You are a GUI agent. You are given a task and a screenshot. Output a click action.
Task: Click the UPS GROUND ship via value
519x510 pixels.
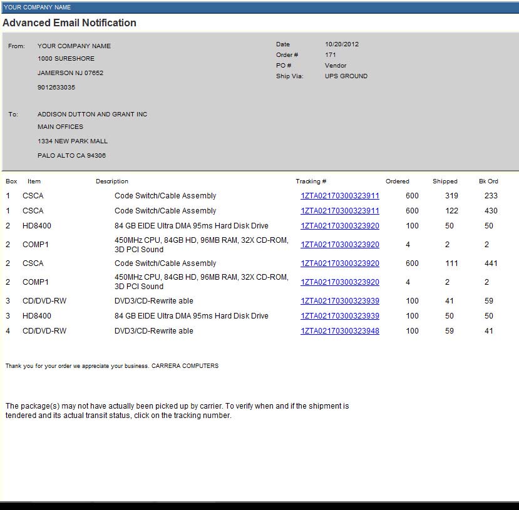point(346,76)
